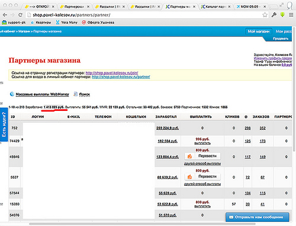296x226 pixels.
Task: Sort by the ЗАКАЗОВ column header
Action: point(261,117)
